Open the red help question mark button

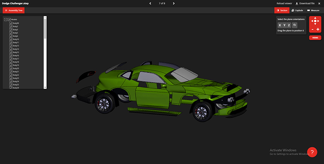(x=312, y=152)
